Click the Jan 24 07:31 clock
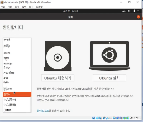 click(70, 11)
